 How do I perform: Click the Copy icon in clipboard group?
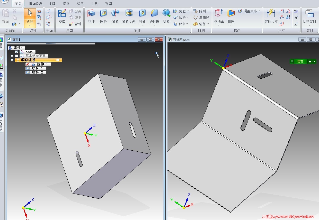(14, 17)
